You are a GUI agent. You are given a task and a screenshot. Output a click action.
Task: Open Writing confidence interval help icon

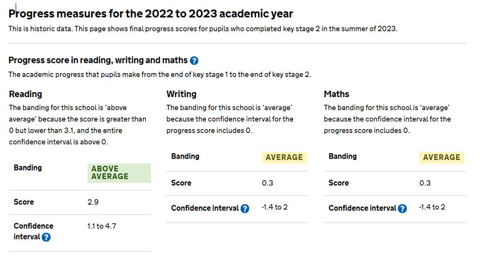[245, 209]
